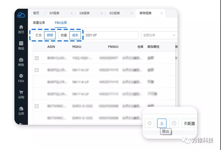
Task: Click the 2021-07 date field
Action: [x=110, y=35]
